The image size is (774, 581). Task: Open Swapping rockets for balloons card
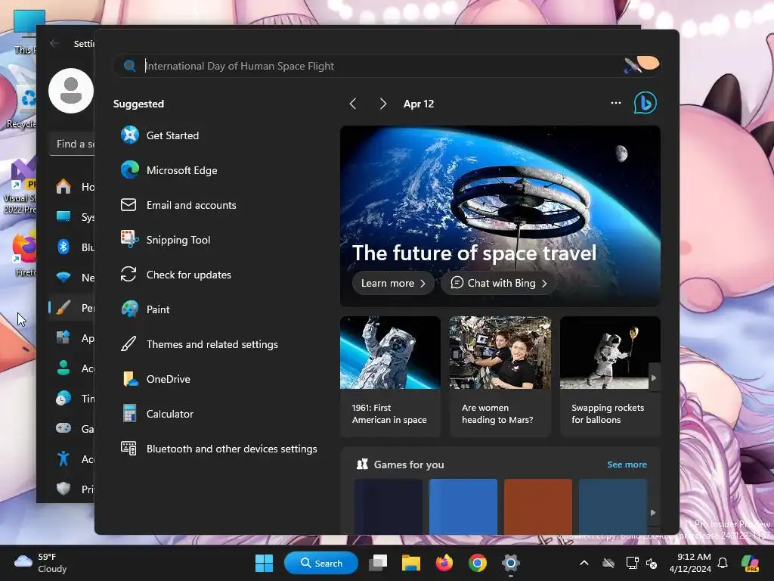[610, 377]
